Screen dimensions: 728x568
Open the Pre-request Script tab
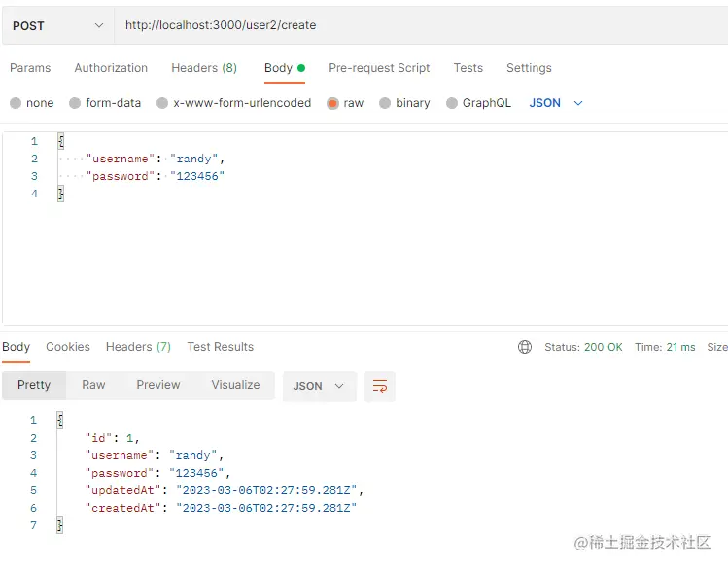point(379,68)
